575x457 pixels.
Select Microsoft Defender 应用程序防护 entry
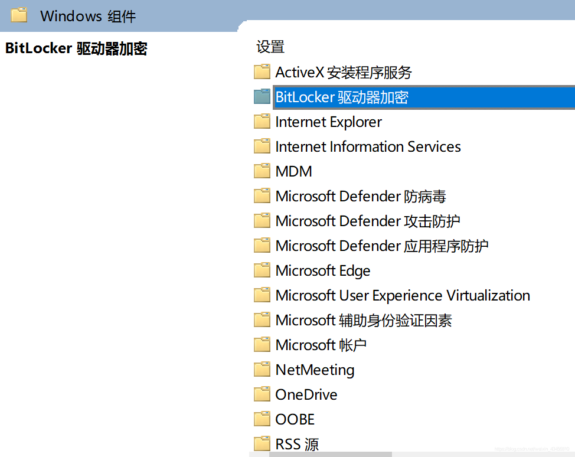click(382, 246)
